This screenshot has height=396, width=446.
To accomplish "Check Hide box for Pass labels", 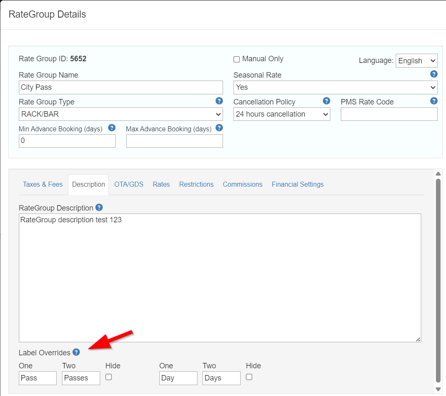I will [109, 377].
